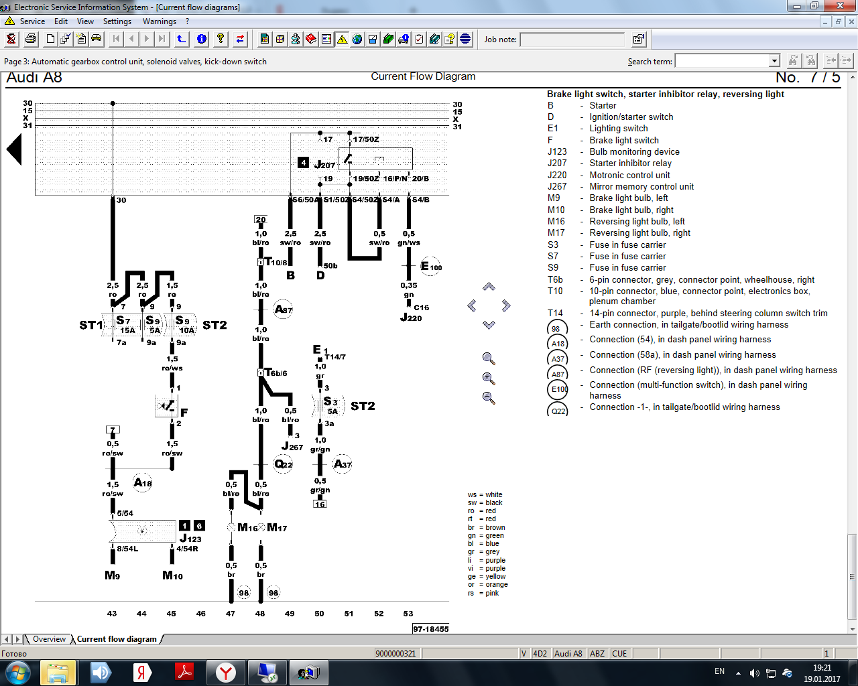Click the yellow warning triangle icon
Viewport: 858px width, 686px height.
click(x=342, y=39)
